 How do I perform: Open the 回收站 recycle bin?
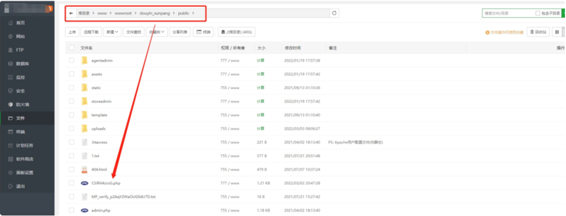[x=538, y=32]
